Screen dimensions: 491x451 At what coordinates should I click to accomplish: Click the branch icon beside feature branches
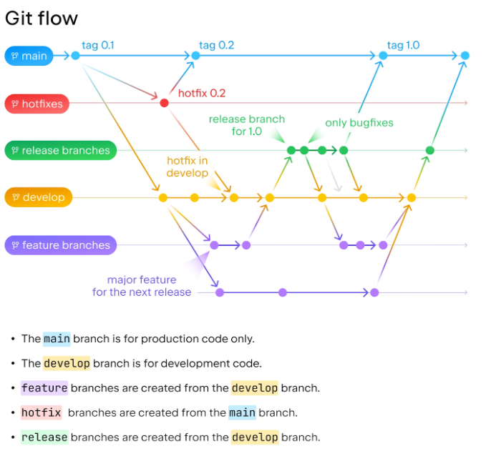[14, 245]
